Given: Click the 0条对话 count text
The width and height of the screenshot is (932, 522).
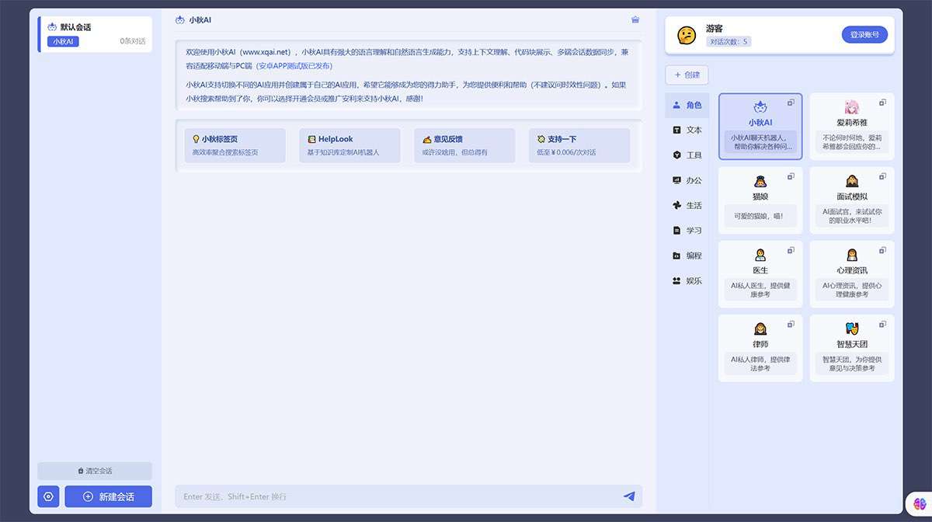Looking at the screenshot, I should click(x=132, y=41).
